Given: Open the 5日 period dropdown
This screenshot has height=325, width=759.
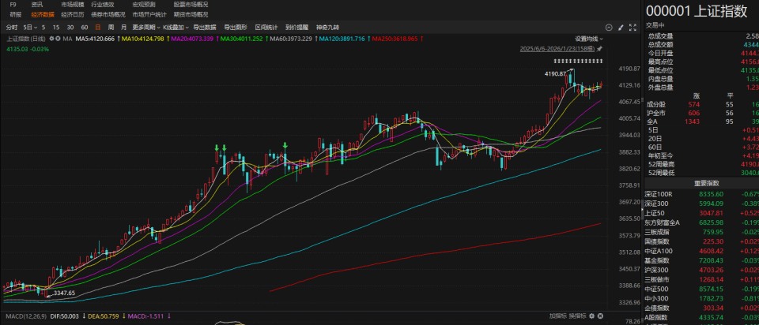Looking at the screenshot, I should (30, 28).
